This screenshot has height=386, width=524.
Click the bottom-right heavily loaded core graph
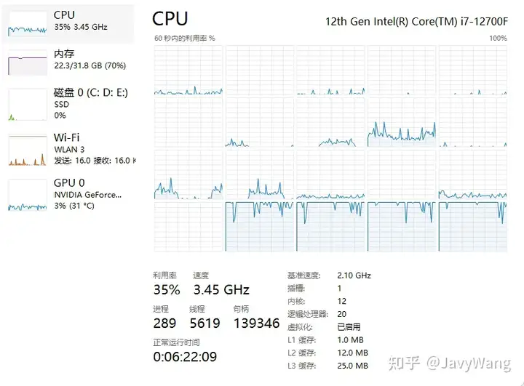coord(473,226)
